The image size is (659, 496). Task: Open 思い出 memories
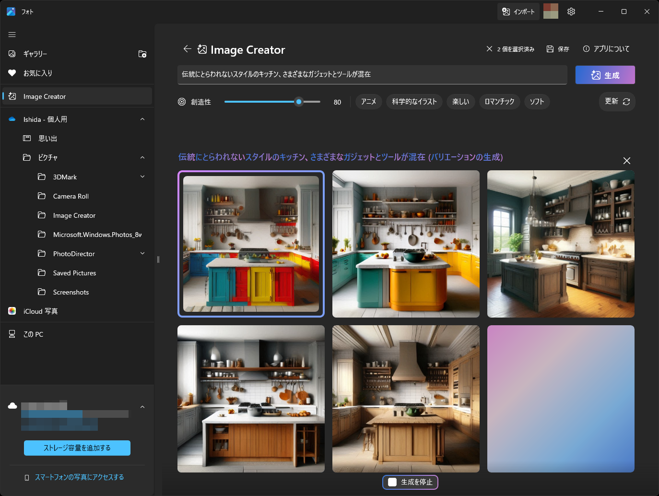click(77, 139)
